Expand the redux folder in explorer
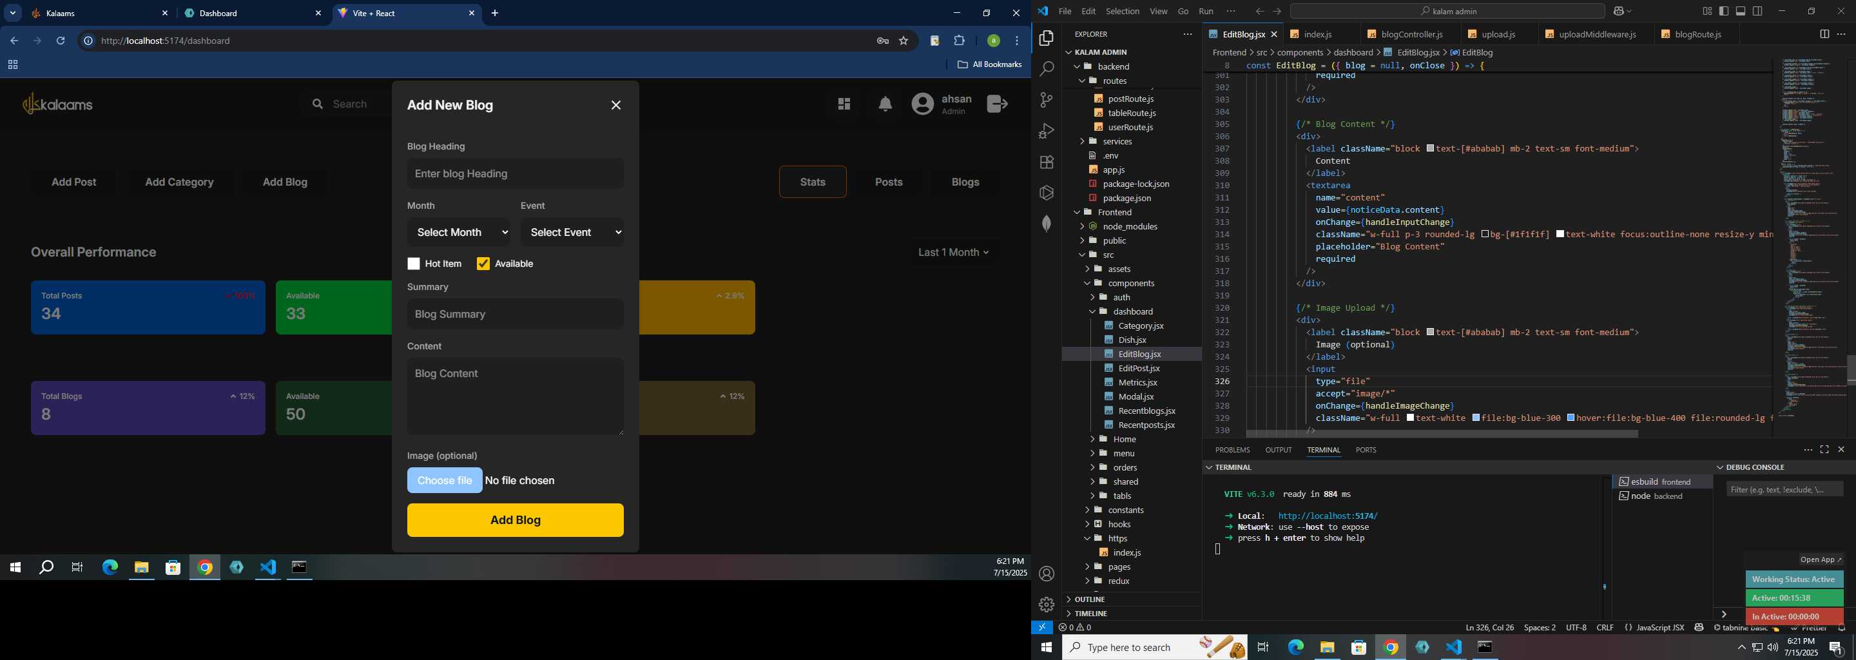 tap(1118, 581)
